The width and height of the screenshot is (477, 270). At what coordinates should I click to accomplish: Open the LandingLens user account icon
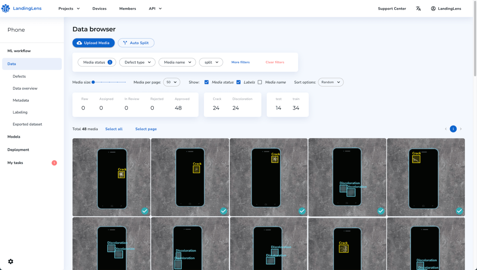pos(433,9)
